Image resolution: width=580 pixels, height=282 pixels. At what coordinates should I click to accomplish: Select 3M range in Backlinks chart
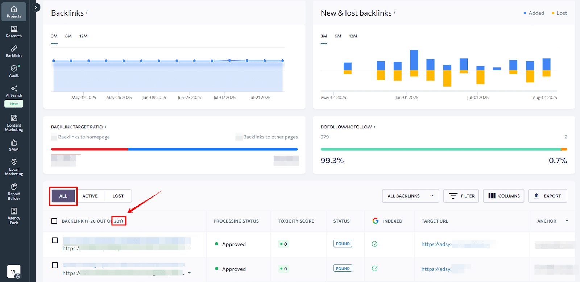click(54, 36)
